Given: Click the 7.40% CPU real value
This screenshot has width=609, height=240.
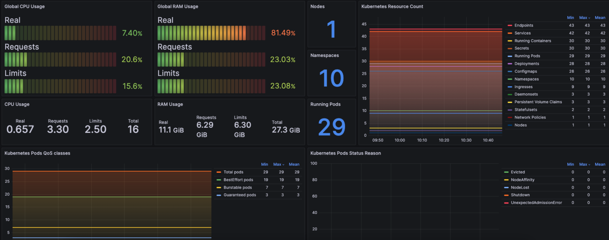Looking at the screenshot, I should [132, 33].
